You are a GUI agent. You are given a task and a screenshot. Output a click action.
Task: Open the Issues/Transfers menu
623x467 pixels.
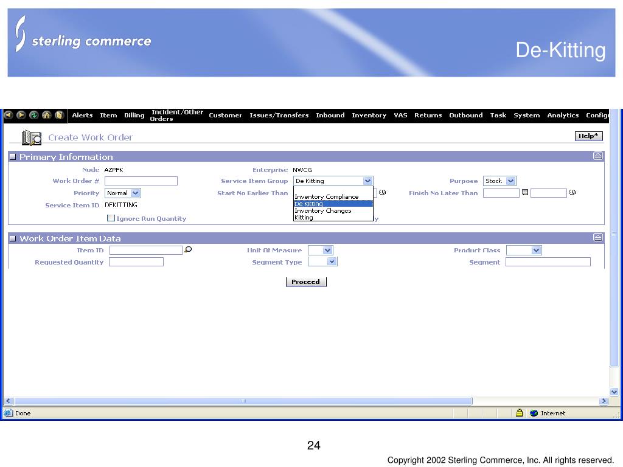[x=279, y=115]
